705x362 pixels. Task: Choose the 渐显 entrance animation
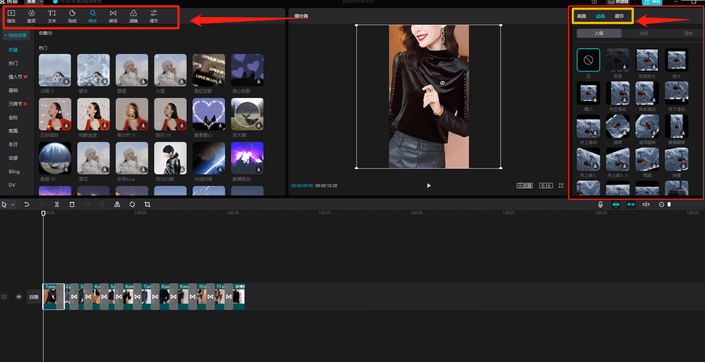tap(618, 60)
